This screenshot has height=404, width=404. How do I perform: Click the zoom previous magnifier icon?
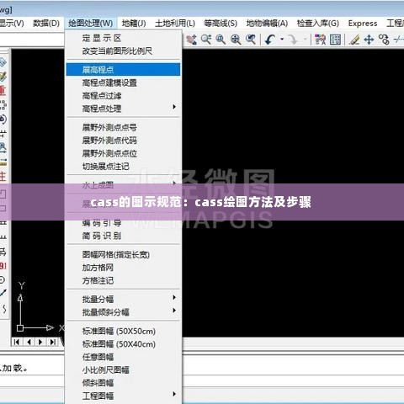(251, 40)
